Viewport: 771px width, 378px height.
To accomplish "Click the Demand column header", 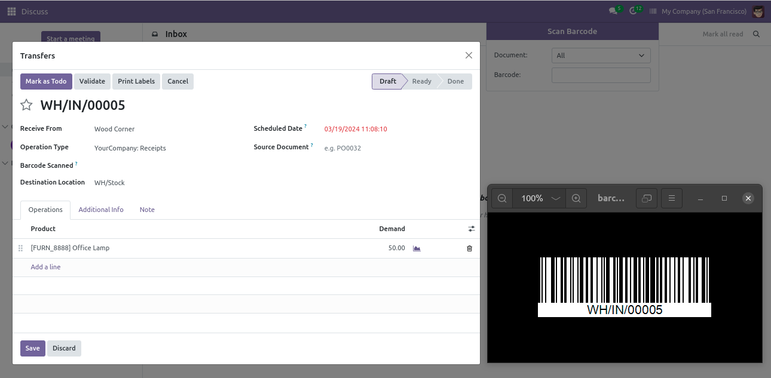I will pyautogui.click(x=392, y=229).
